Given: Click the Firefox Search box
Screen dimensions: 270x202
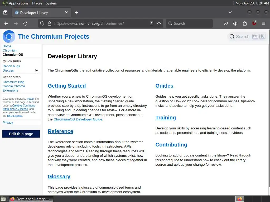Looking at the screenshot, I should pyautogui.click(x=189, y=23).
